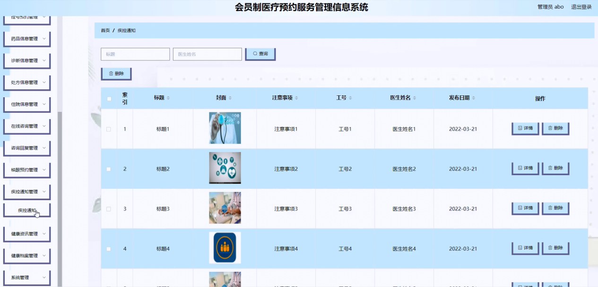This screenshot has width=598, height=287.
Task: Sort table by the 工号 column sort icon
Action: pyautogui.click(x=350, y=98)
